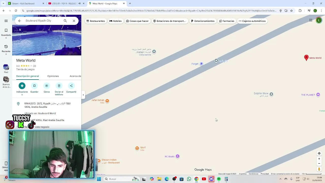Open the Privacidad footer link
The width and height of the screenshot is (325, 183).
(x=265, y=174)
